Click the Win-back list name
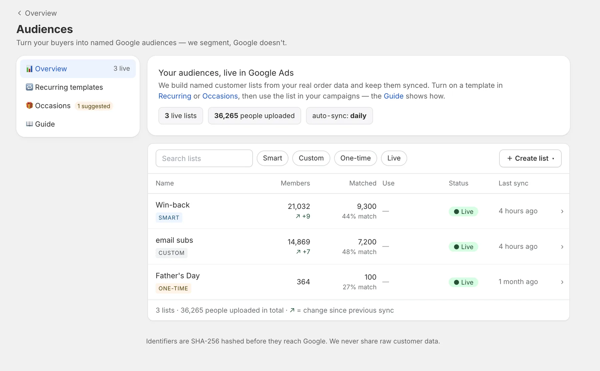The height and width of the screenshot is (371, 600). click(173, 205)
